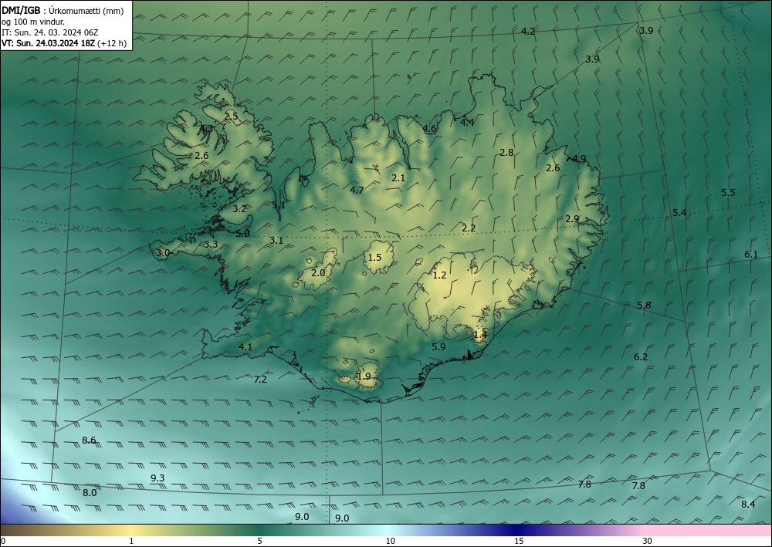Screen dimensions: 772x547
Task: Click the 8.4 value over the sea
Action: [748, 505]
